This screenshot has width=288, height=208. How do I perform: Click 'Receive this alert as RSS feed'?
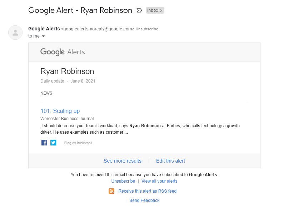click(147, 191)
